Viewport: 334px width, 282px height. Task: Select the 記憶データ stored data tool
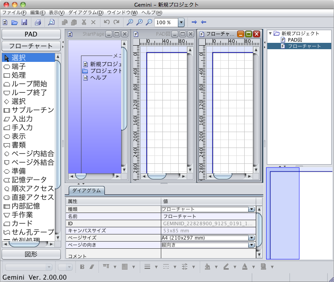[x=28, y=180]
